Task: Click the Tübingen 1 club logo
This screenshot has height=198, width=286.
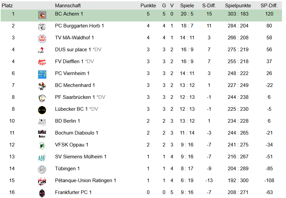Action: 42,169
